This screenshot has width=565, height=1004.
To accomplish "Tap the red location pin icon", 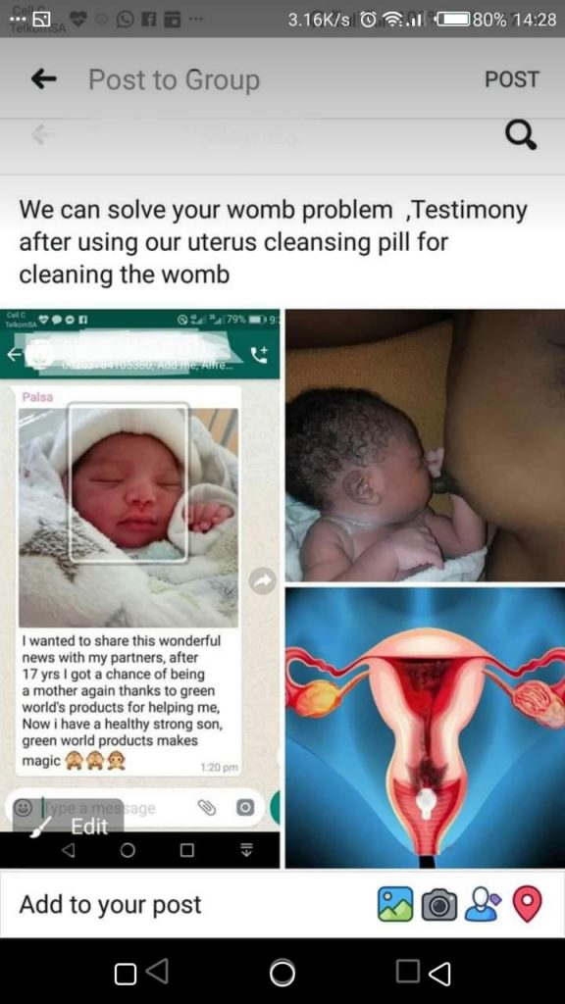I will click(527, 904).
